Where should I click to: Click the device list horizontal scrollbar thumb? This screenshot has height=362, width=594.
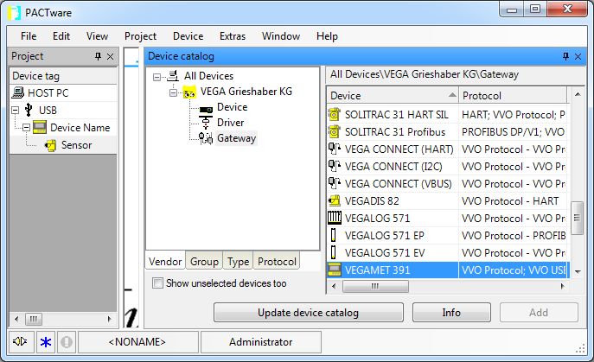coord(375,286)
